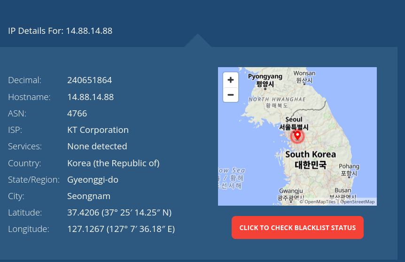Zoom in on the map
The image size is (405, 262).
230,80
